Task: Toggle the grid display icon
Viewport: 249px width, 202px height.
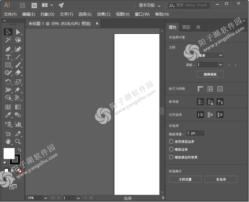Action: coord(210,89)
